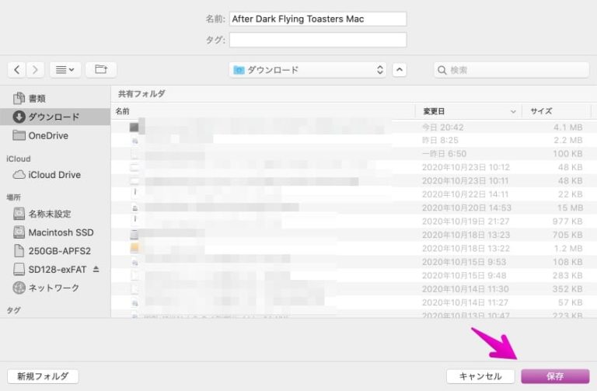Select the file row dated 今日 20:42
The height and width of the screenshot is (391, 597).
354,127
